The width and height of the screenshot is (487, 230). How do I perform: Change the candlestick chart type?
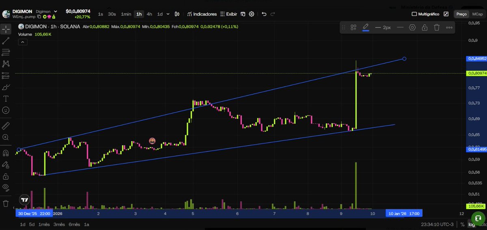(177, 14)
